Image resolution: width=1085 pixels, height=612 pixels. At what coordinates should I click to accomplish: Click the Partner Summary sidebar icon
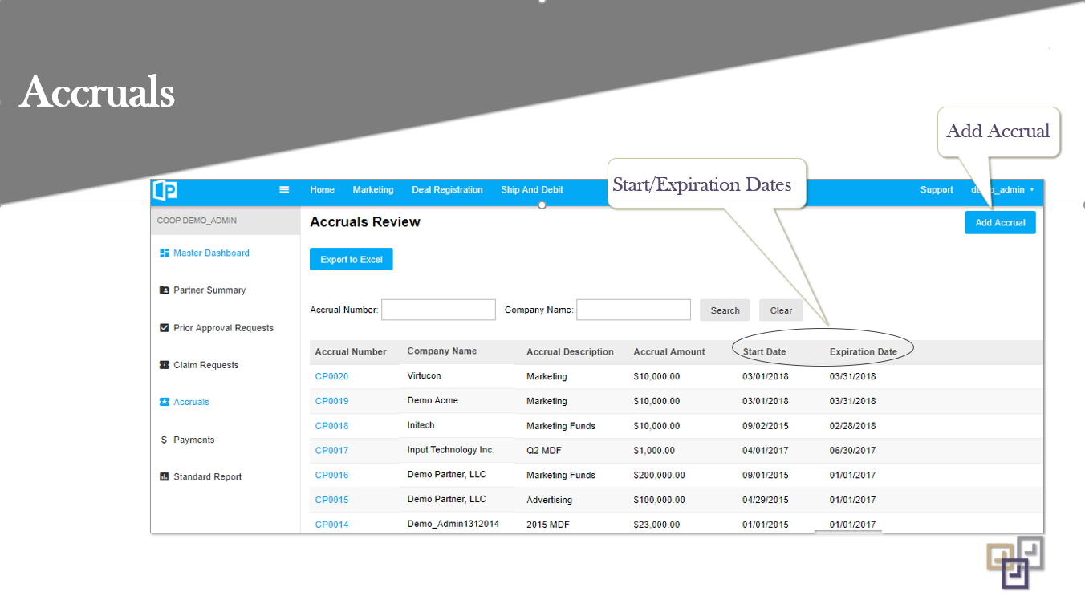pyautogui.click(x=163, y=290)
